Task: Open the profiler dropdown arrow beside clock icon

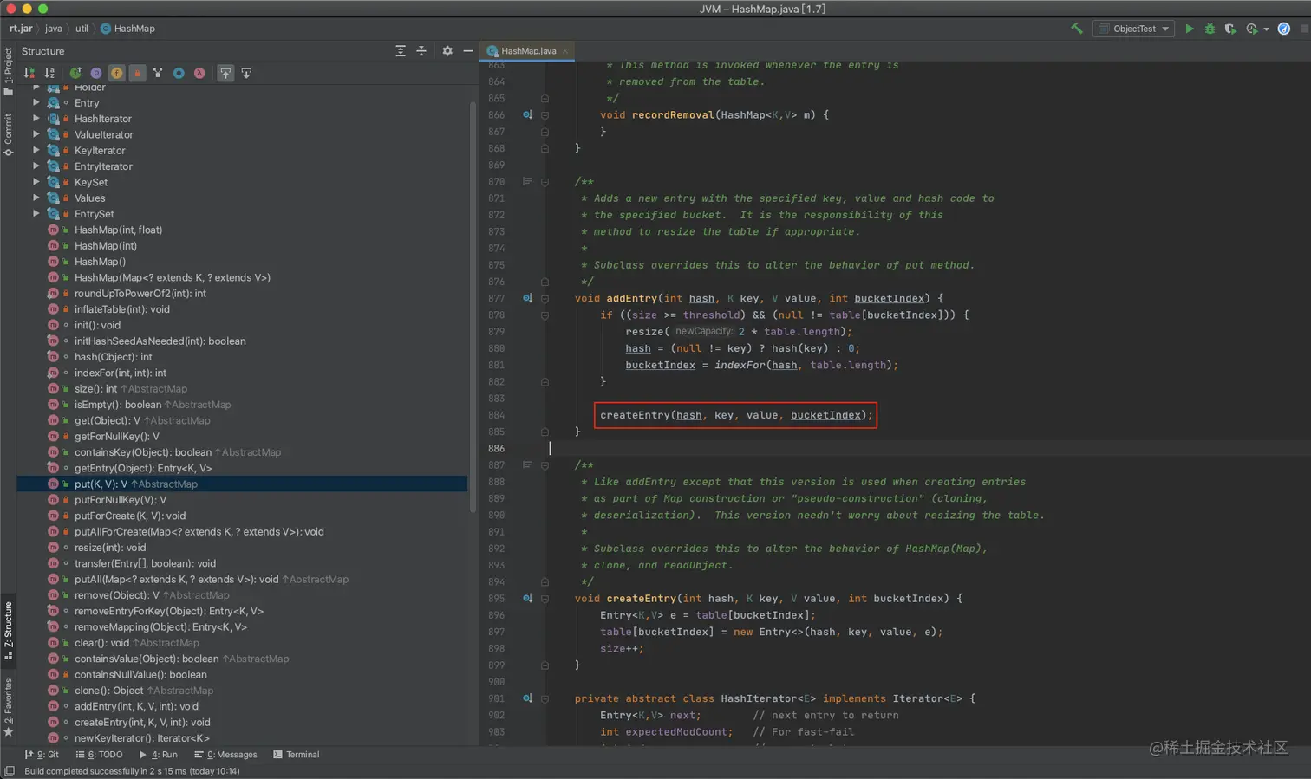Action: (x=1266, y=29)
